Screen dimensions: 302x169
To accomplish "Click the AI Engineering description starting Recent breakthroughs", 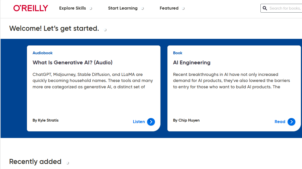I will (232, 81).
